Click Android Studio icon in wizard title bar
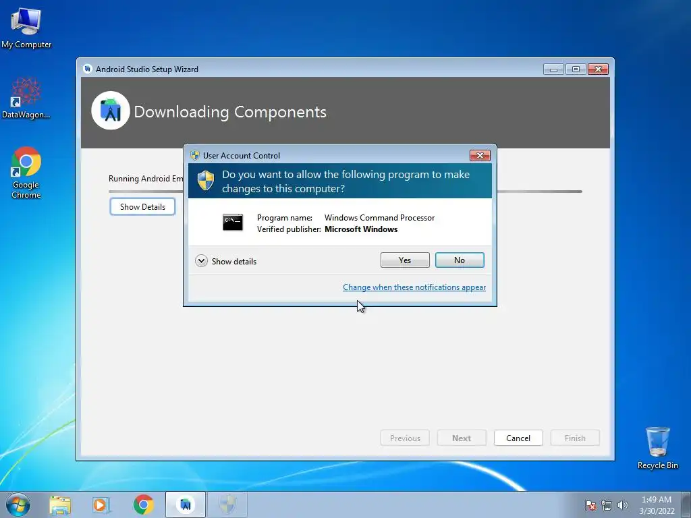This screenshot has width=691, height=518. pos(87,69)
